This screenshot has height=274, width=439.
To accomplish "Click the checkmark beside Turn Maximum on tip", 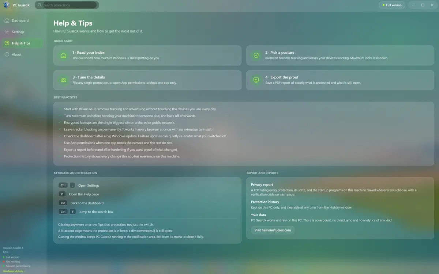I will click(60, 116).
